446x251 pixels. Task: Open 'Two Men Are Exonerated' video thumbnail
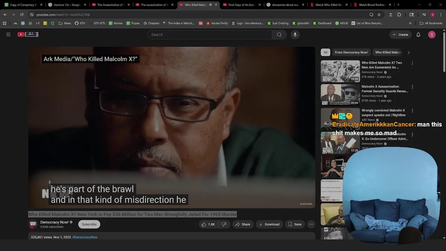coord(340,71)
